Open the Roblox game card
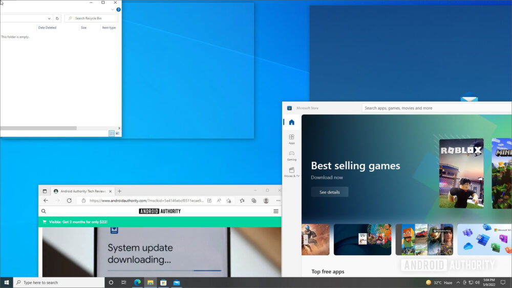Screen dimensions: 512x288 click(x=461, y=173)
